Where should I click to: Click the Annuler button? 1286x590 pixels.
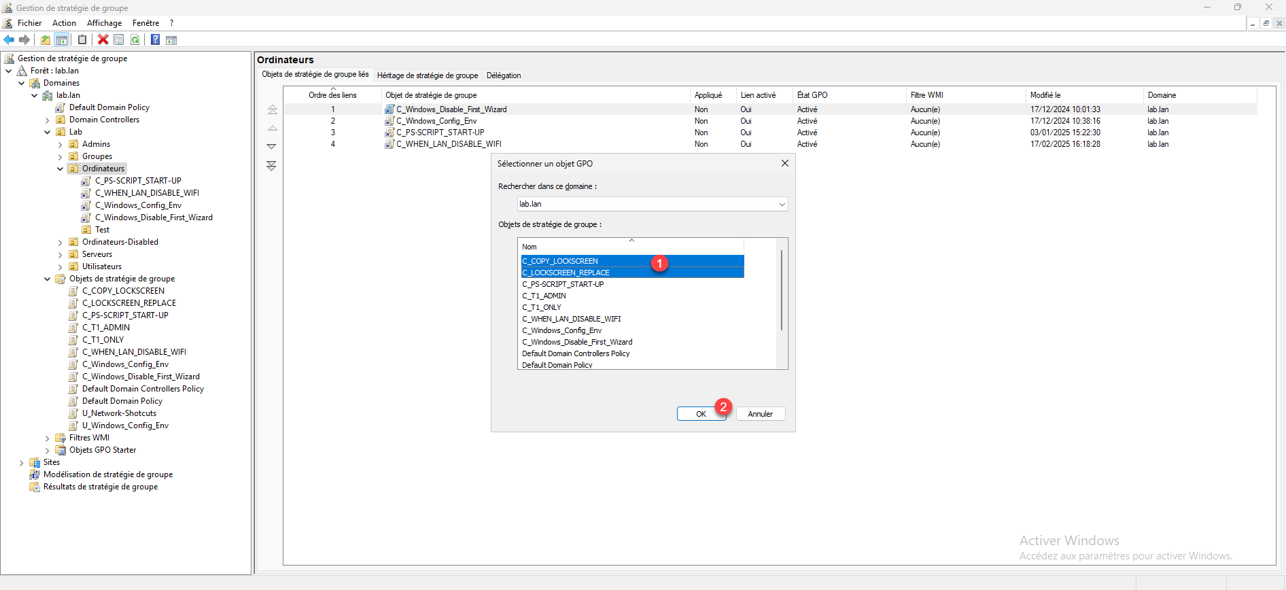point(760,414)
